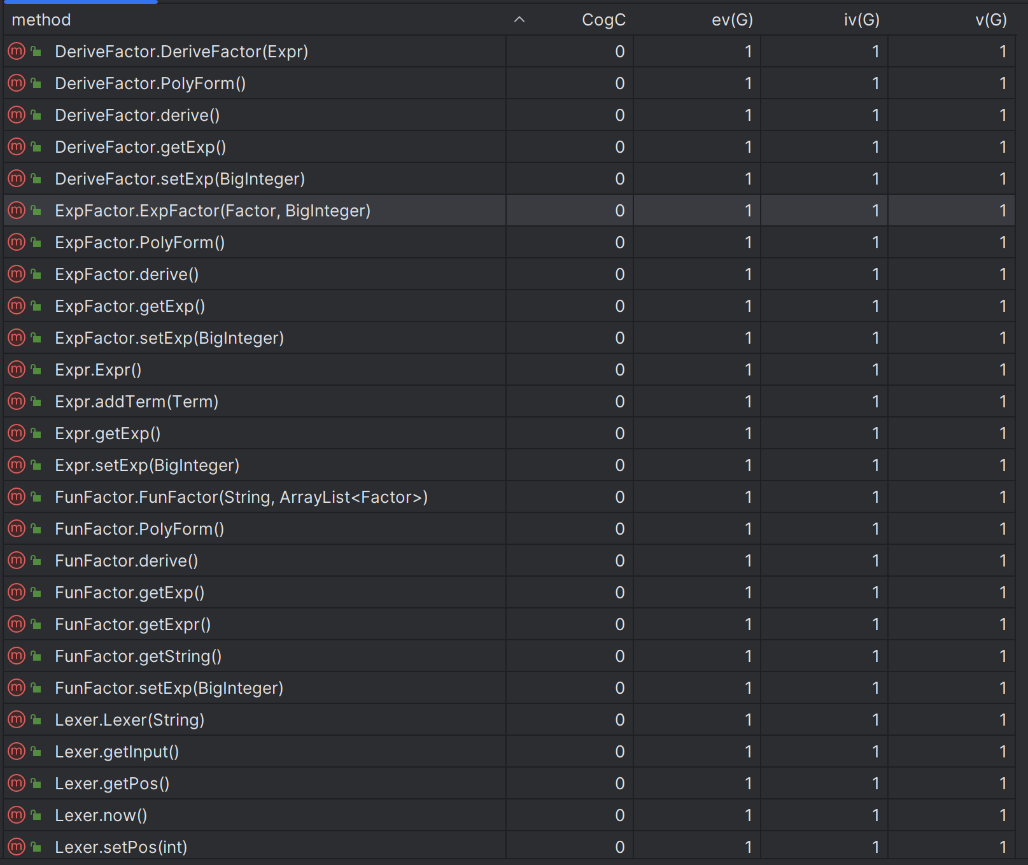1028x865 pixels.
Task: Select the Expr.Expr() method name
Action: click(98, 370)
